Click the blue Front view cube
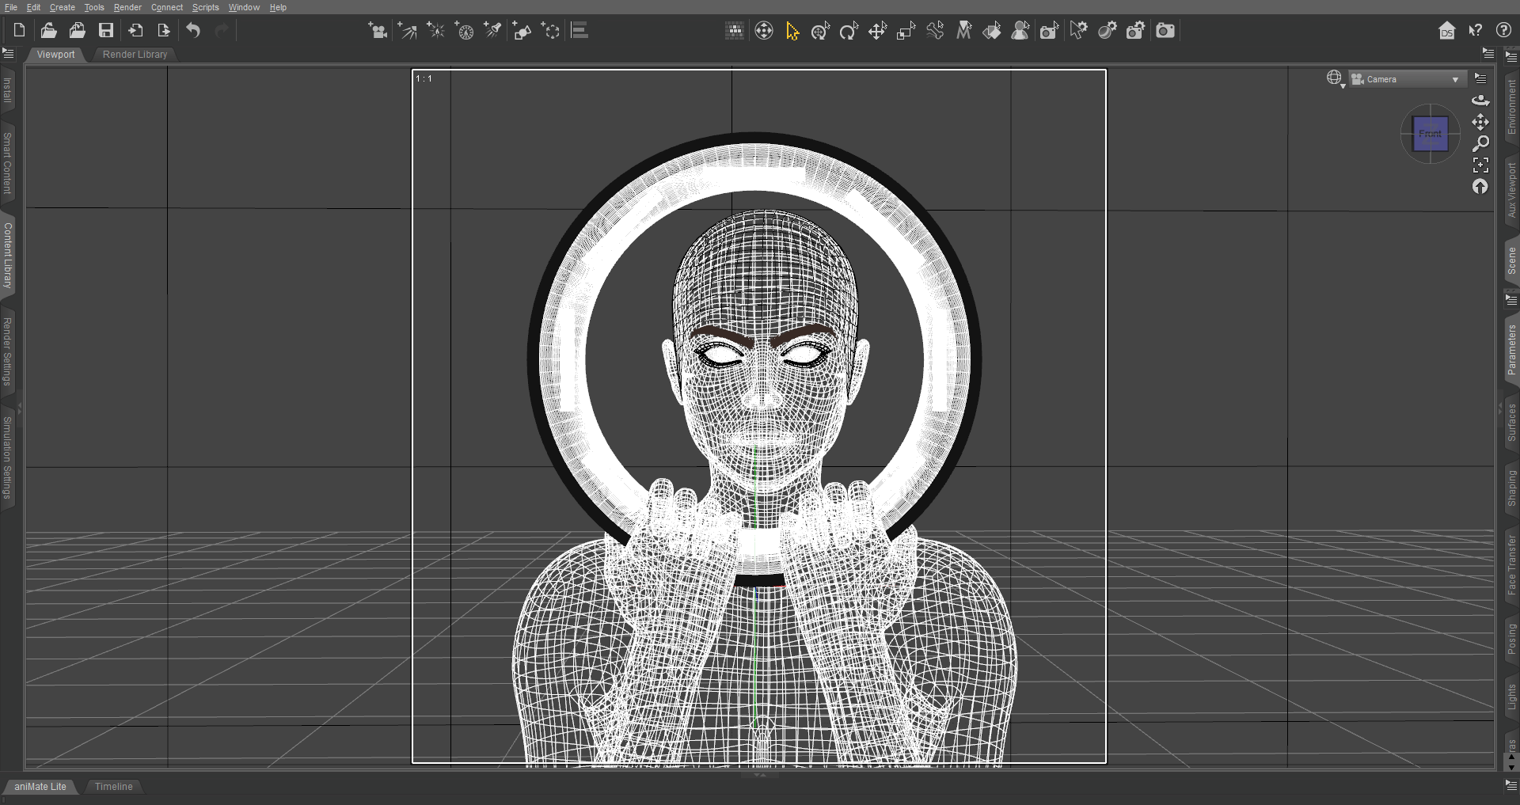1520x805 pixels. (1431, 134)
